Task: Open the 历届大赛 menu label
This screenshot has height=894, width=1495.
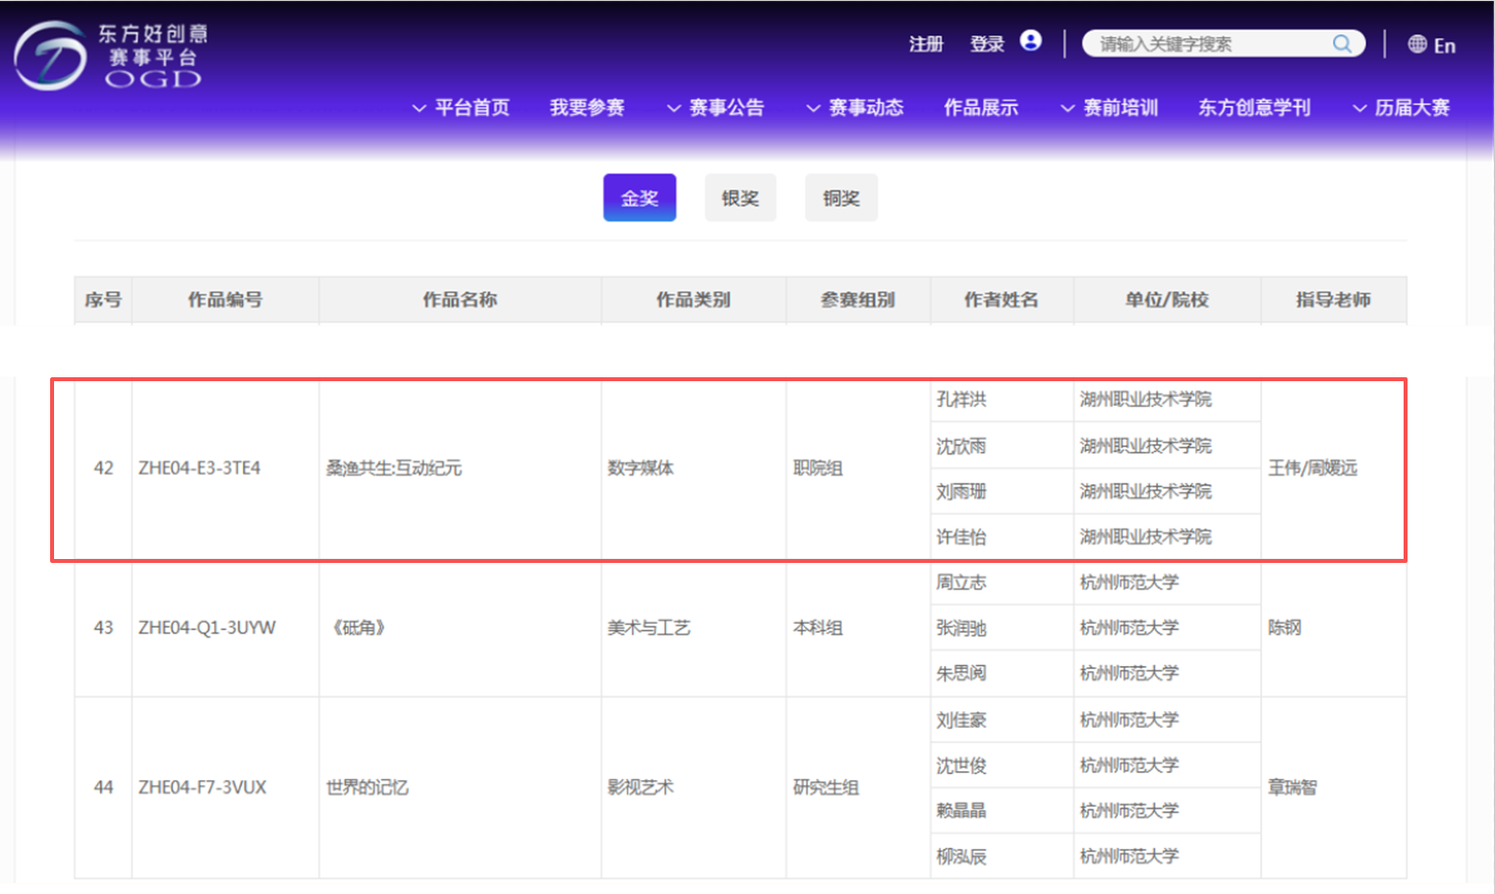Action: point(1412,107)
